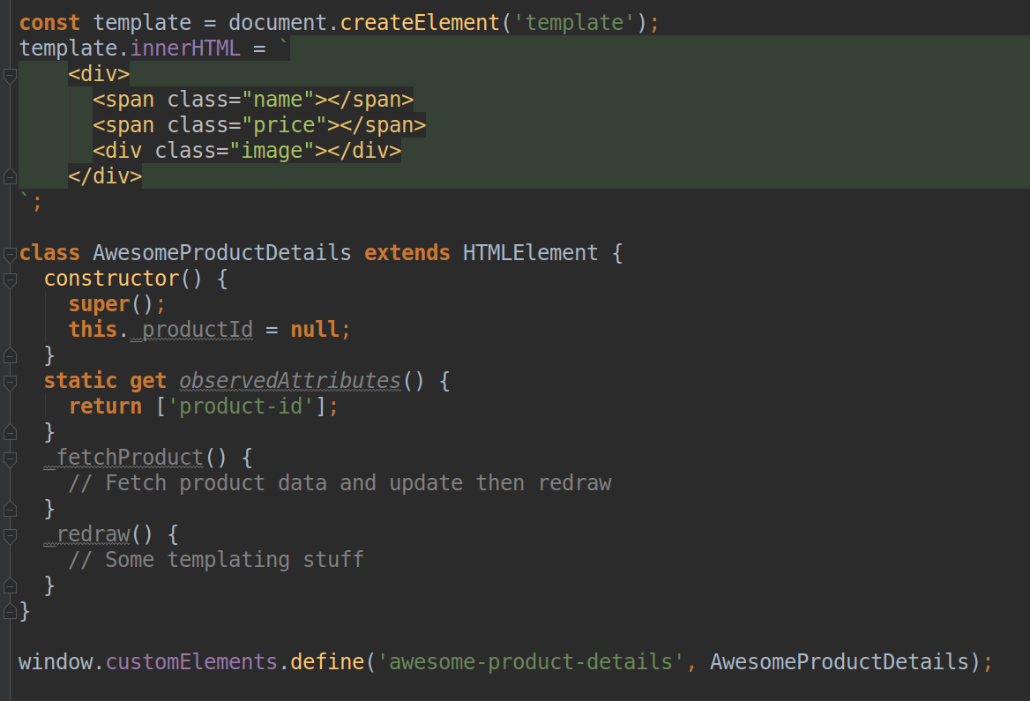
Task: Click the underlined _productId field
Action: tap(192, 329)
